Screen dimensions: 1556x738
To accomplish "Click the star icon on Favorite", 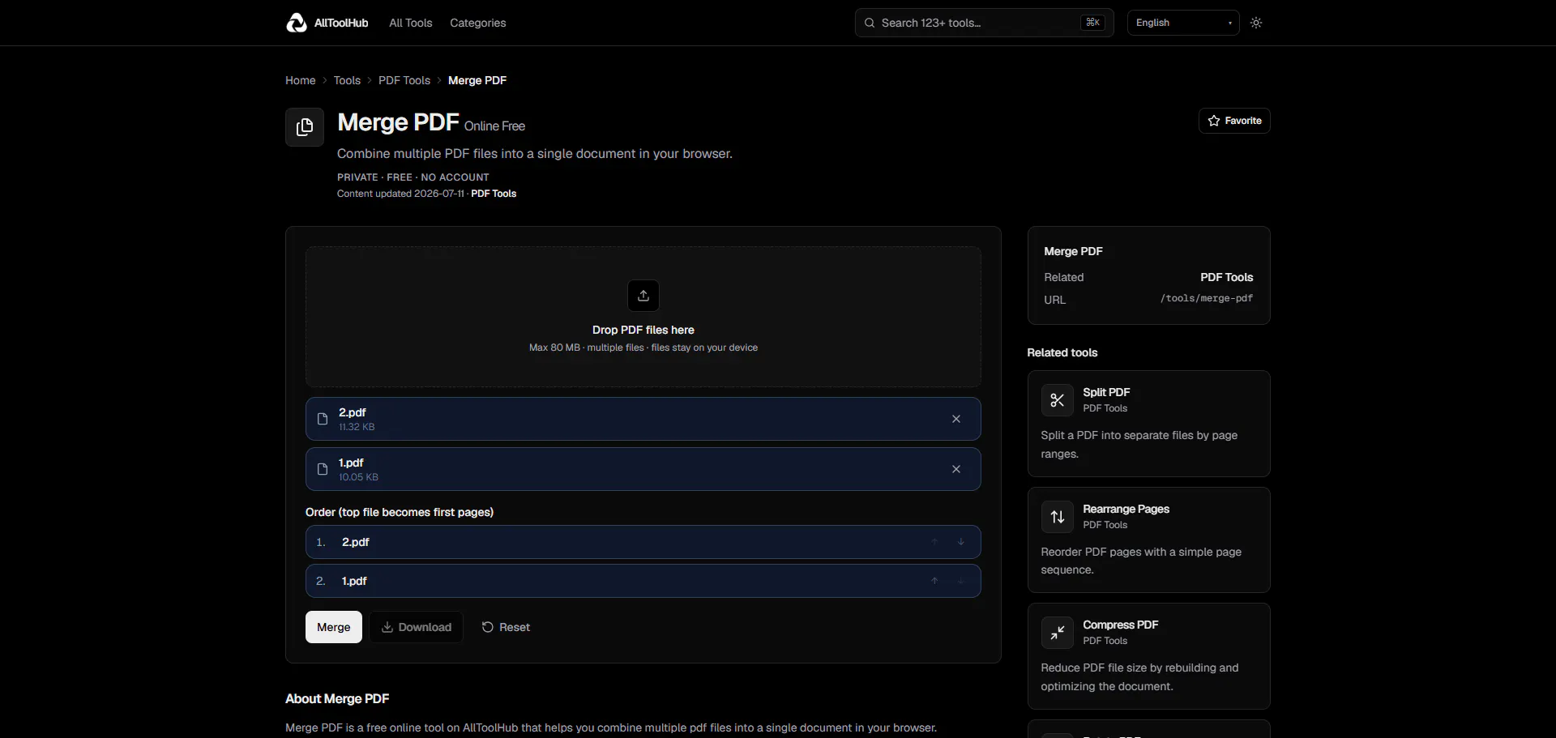I will coord(1214,121).
